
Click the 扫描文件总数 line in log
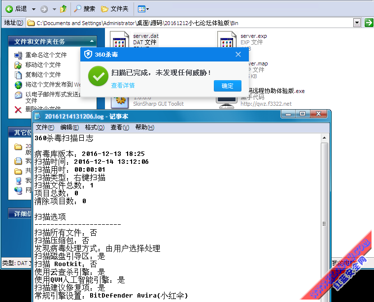pyautogui.click(x=64, y=185)
